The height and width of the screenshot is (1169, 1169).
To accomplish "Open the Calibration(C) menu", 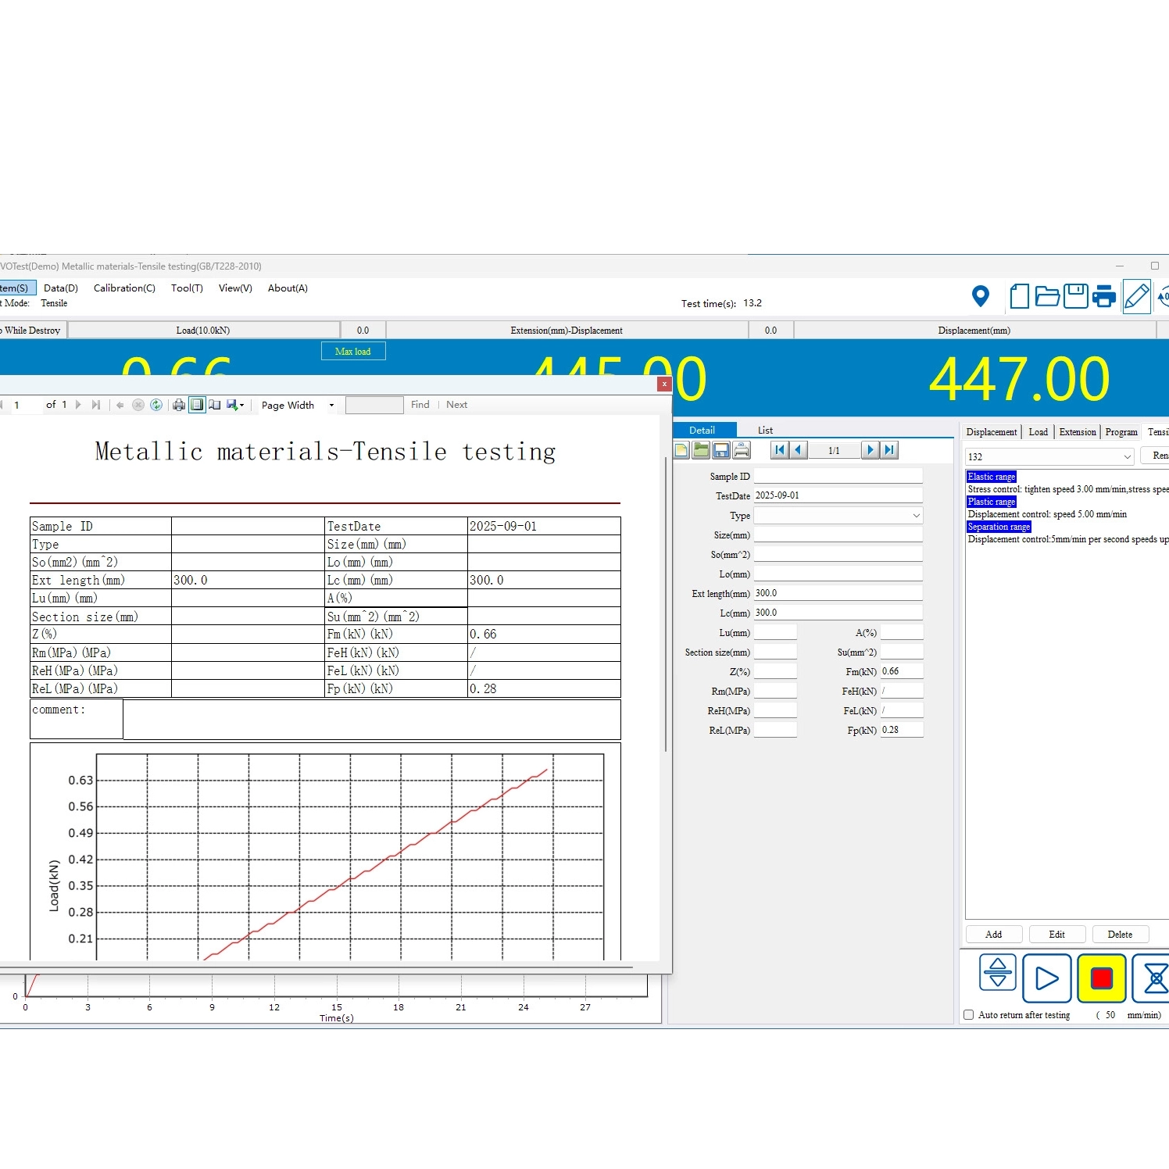I will [124, 288].
